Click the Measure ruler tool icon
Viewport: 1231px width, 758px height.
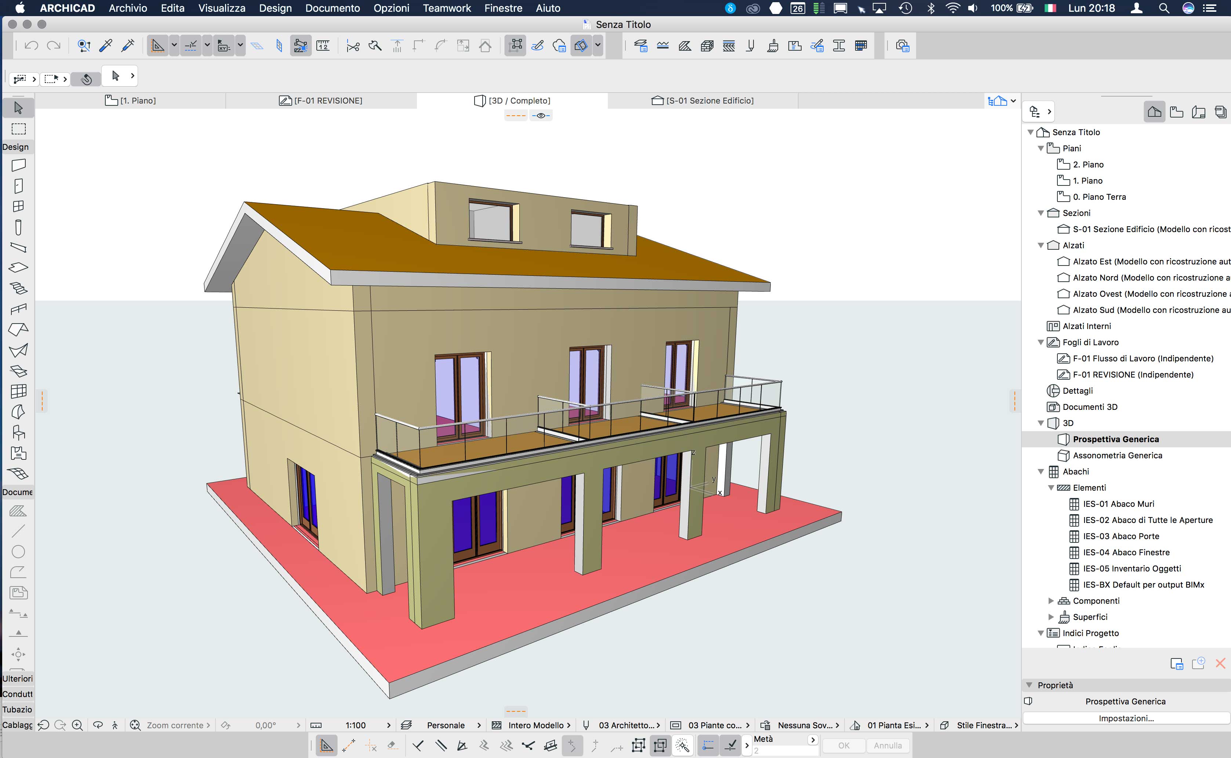323,46
